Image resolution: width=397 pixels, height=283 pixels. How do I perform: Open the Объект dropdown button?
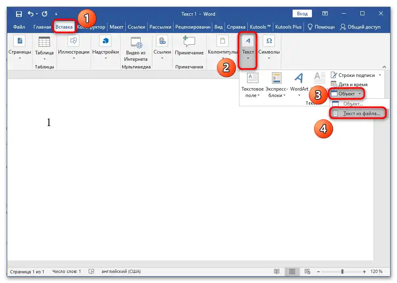point(347,94)
